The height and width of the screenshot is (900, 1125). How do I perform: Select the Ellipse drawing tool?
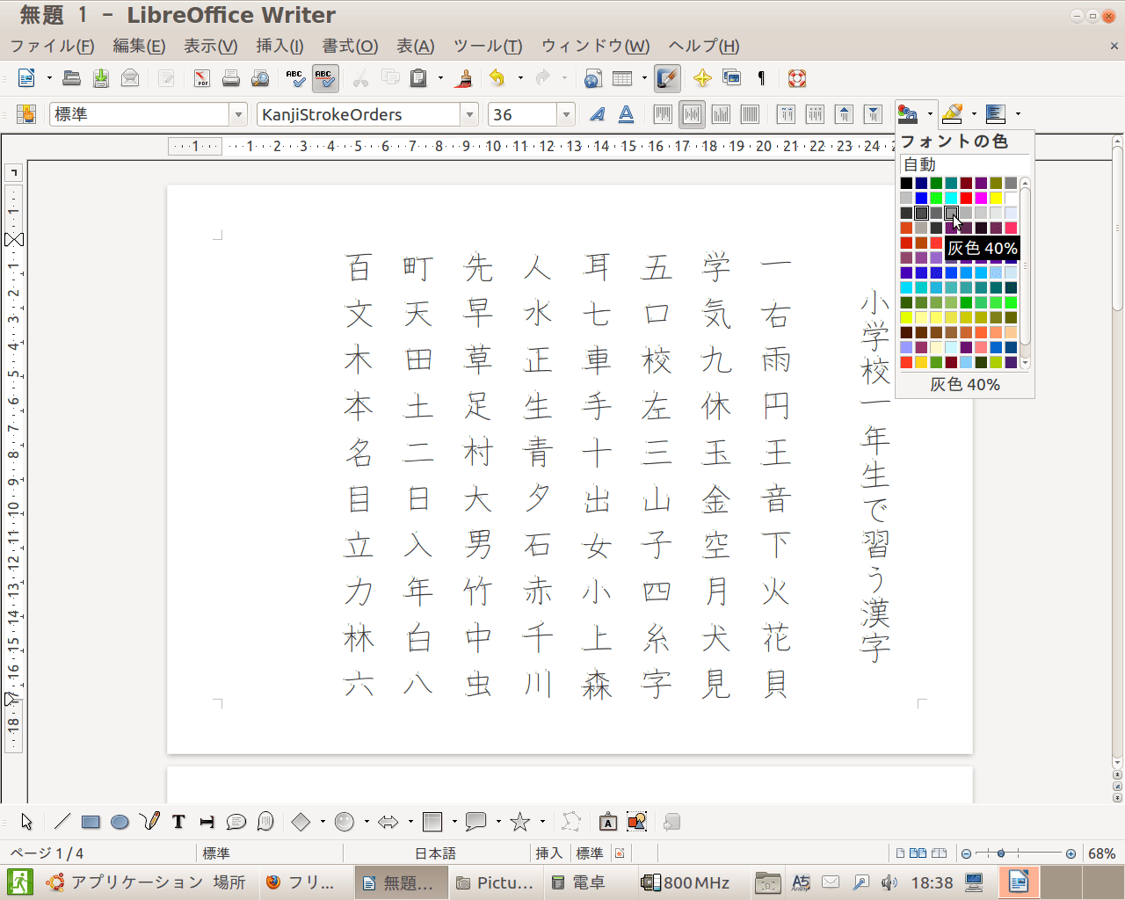(x=120, y=822)
